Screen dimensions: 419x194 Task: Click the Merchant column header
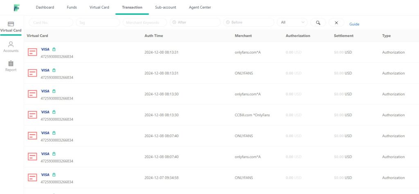[x=243, y=36]
